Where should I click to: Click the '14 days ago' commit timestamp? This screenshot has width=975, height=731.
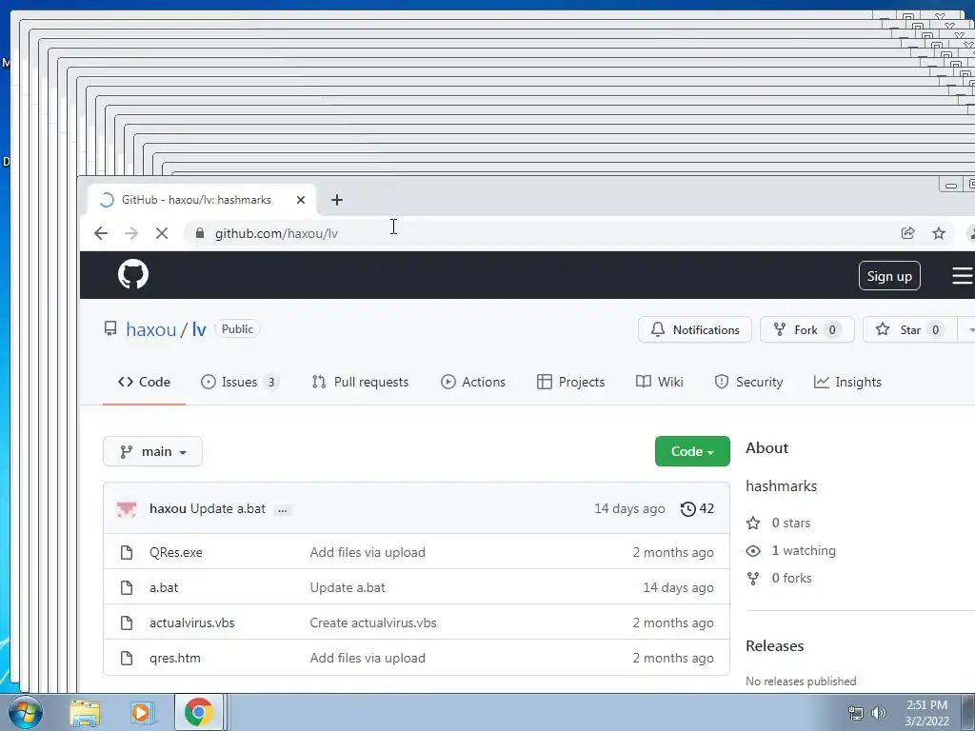pos(629,508)
